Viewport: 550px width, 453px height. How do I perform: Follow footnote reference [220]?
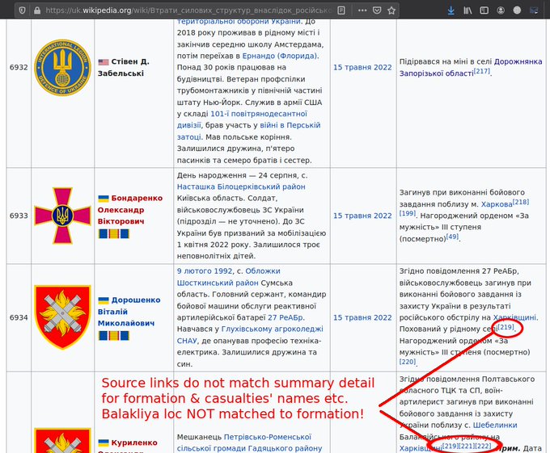408,362
